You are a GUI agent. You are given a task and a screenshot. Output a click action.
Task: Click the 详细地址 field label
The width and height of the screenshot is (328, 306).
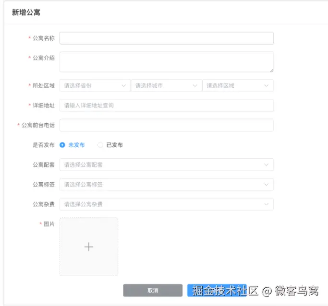coord(44,106)
